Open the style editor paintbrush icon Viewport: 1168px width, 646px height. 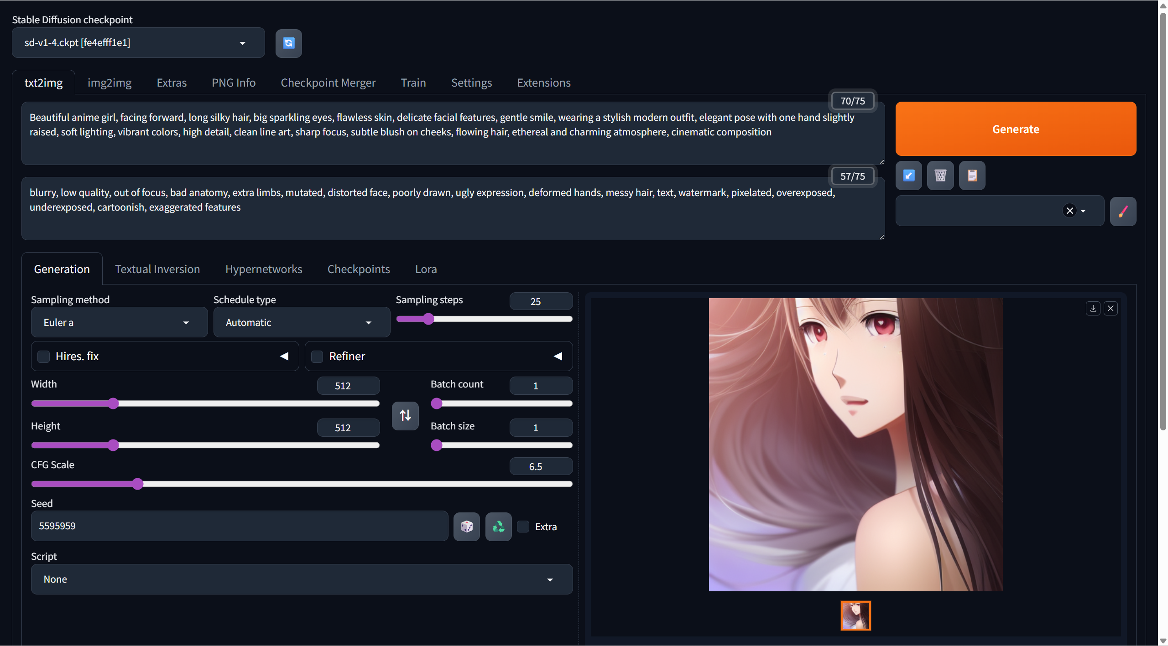pyautogui.click(x=1123, y=211)
